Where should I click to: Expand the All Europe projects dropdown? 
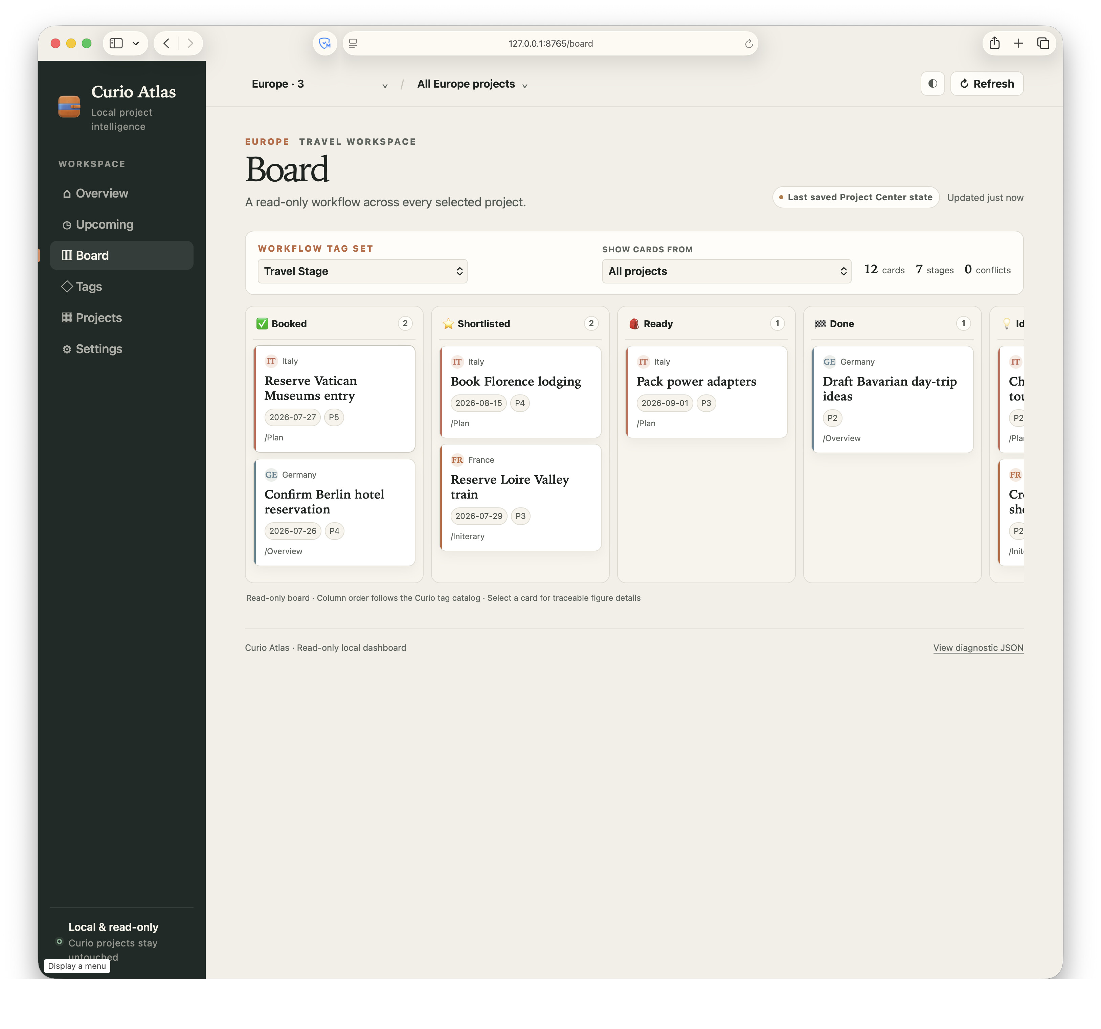(x=472, y=84)
